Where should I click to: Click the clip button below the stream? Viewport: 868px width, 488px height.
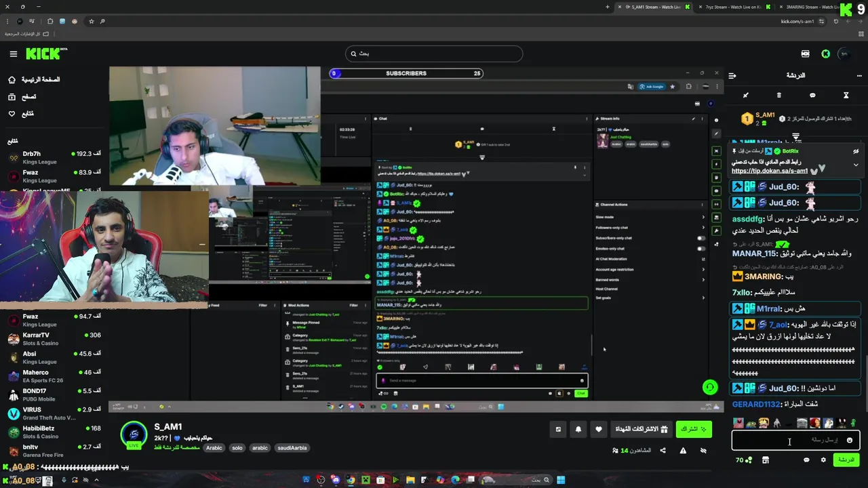tap(558, 429)
